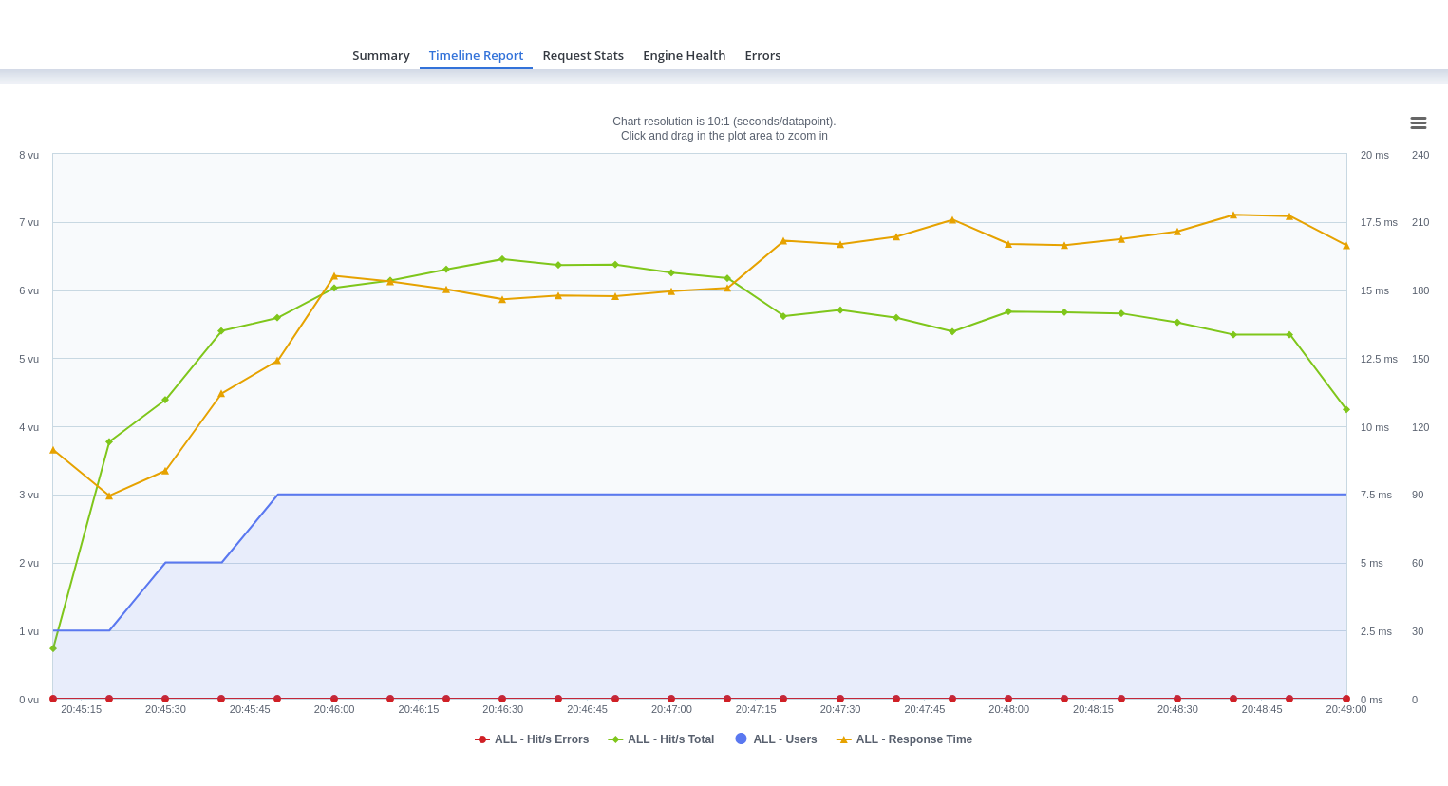The height and width of the screenshot is (786, 1448).
Task: Click the 20:48:45 x-axis time label
Action: (x=1262, y=709)
